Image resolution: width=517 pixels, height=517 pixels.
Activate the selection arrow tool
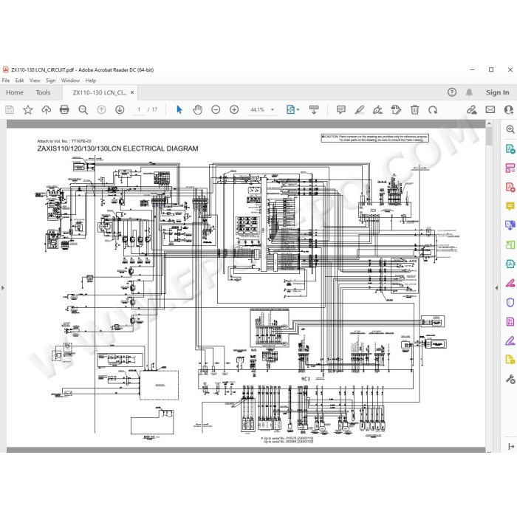[179, 109]
